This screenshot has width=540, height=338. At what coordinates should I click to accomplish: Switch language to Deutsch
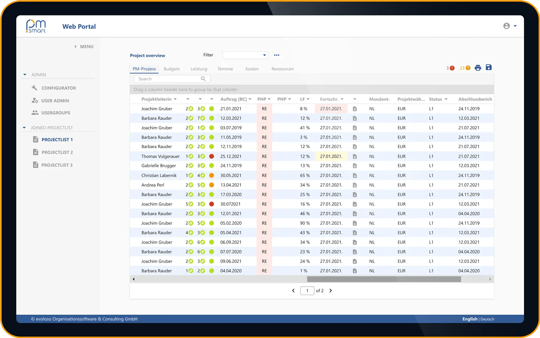(487, 319)
